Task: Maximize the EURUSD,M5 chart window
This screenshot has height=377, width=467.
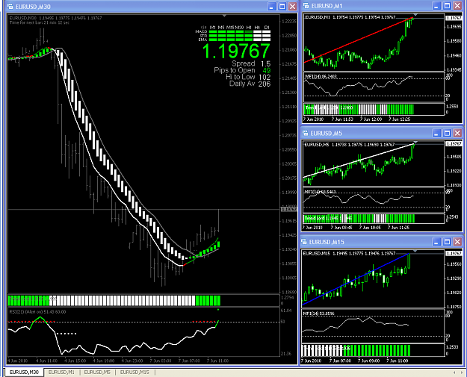Action: [447, 133]
